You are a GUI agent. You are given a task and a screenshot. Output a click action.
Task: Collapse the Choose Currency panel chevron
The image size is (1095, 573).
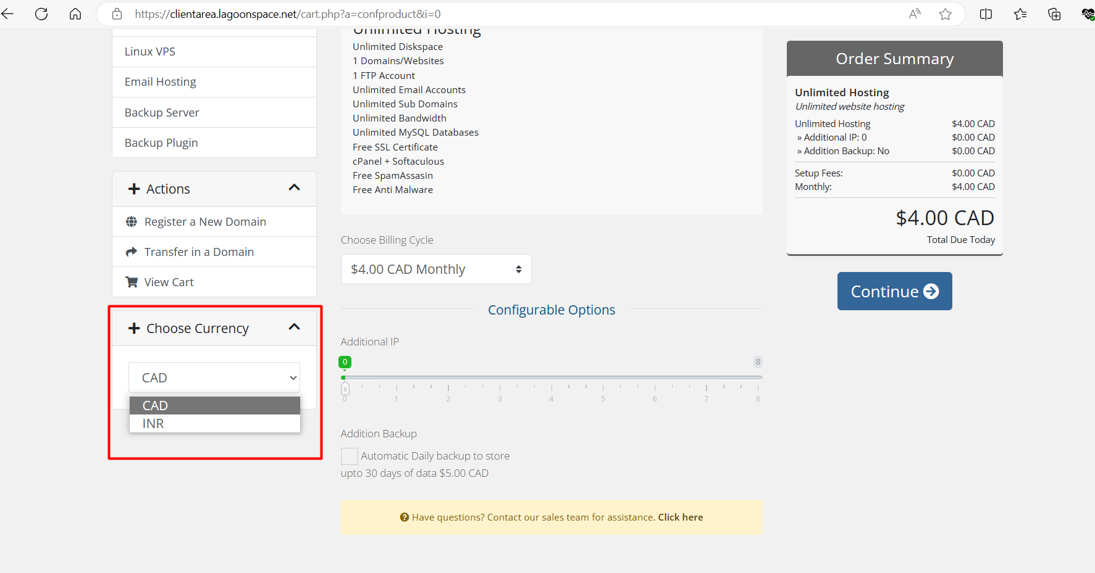[x=295, y=327]
